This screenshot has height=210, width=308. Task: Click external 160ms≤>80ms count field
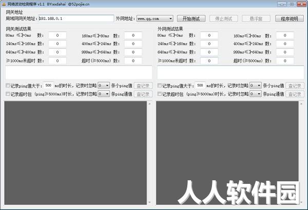tap(285, 35)
